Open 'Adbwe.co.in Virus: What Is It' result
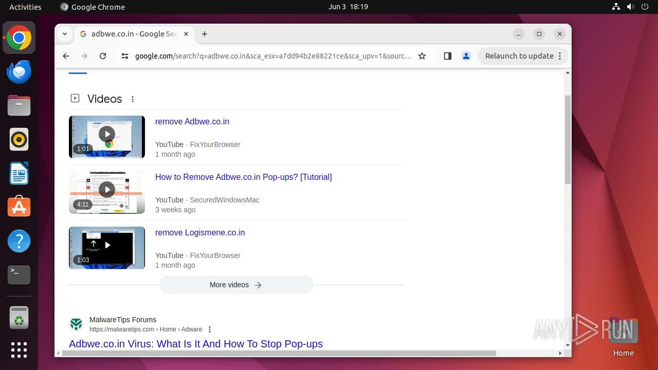The width and height of the screenshot is (658, 370). [196, 344]
